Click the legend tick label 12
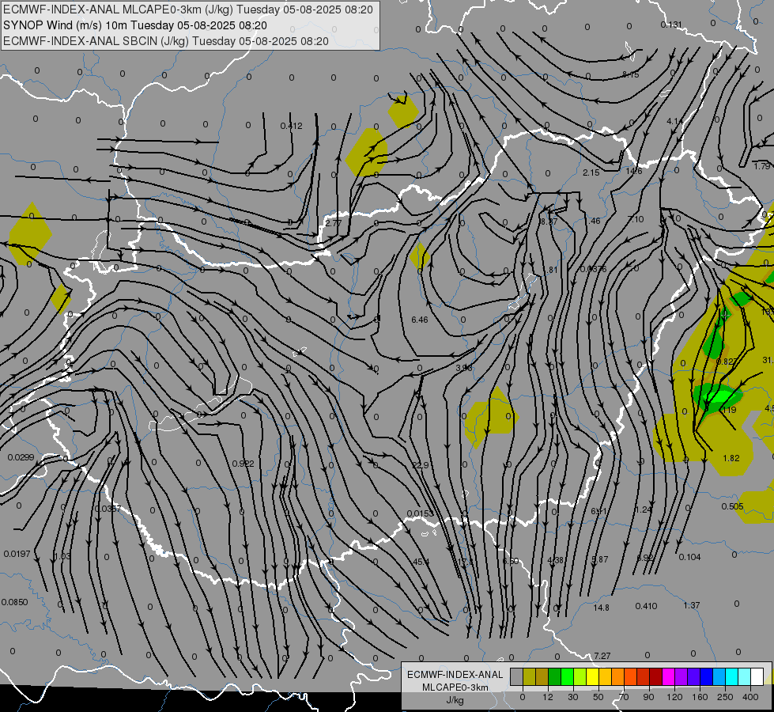The image size is (774, 712). pyautogui.click(x=547, y=697)
